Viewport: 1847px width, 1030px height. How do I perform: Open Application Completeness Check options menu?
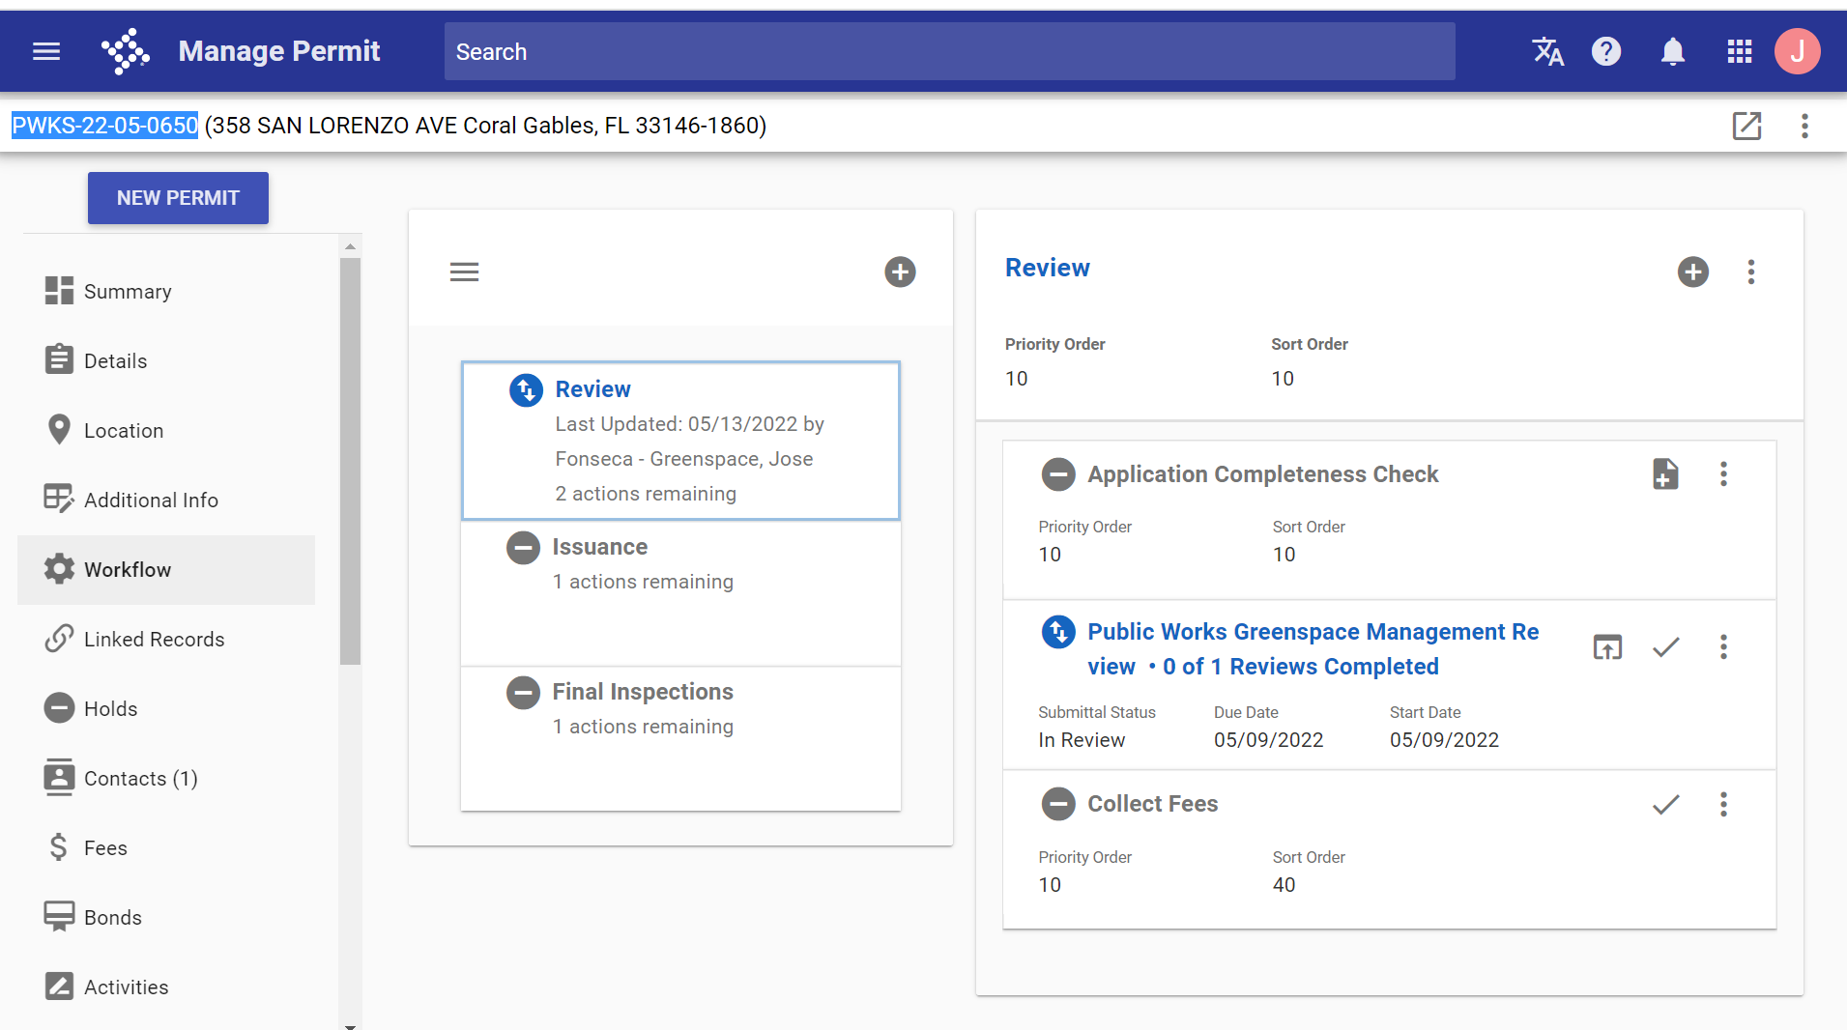pyautogui.click(x=1723, y=474)
